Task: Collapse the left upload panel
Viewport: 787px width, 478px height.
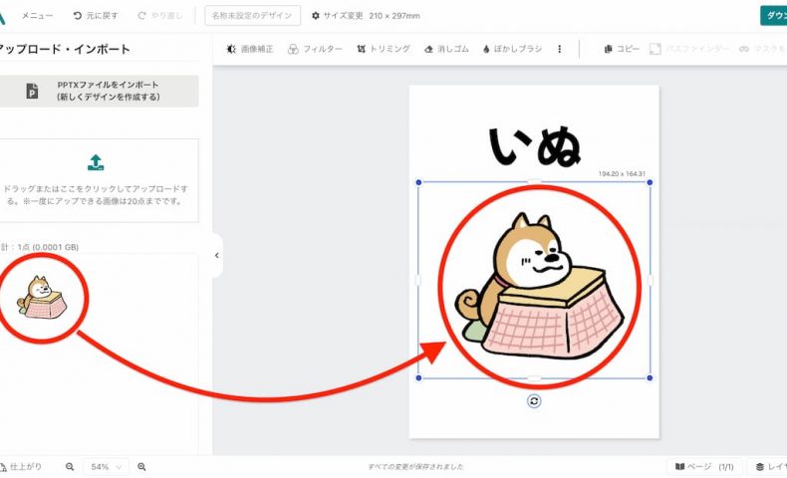Action: [217, 256]
